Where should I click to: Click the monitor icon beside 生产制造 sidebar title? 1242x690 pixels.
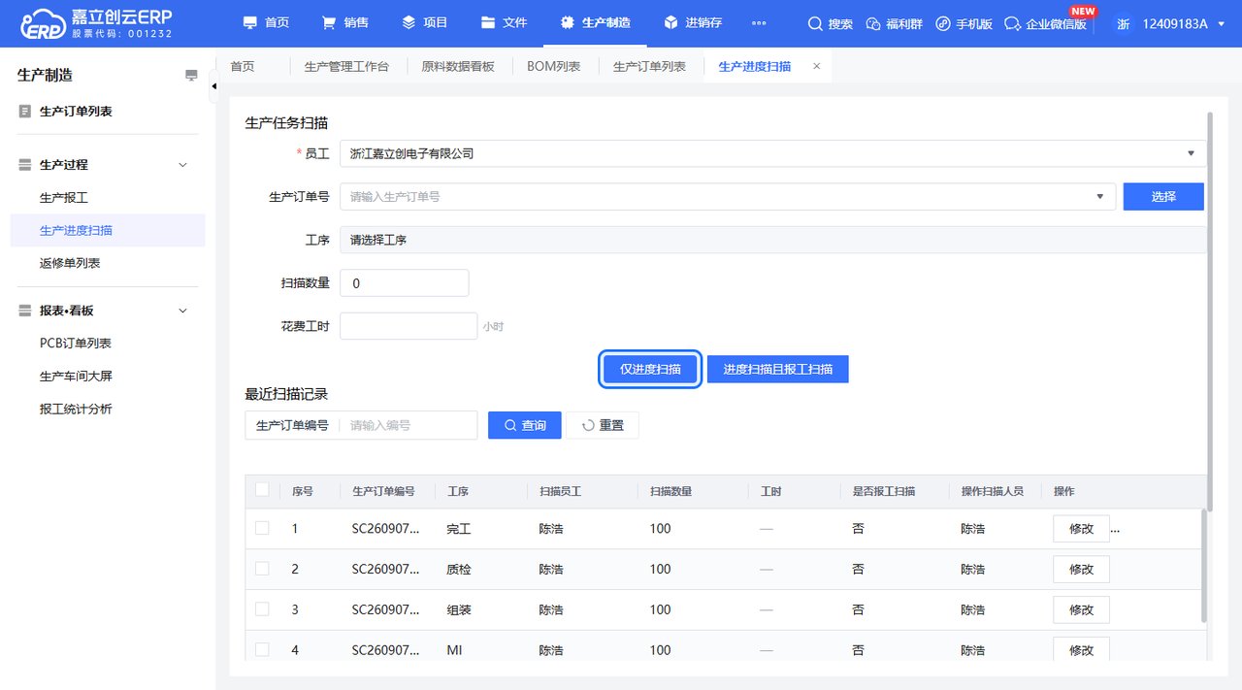tap(191, 76)
